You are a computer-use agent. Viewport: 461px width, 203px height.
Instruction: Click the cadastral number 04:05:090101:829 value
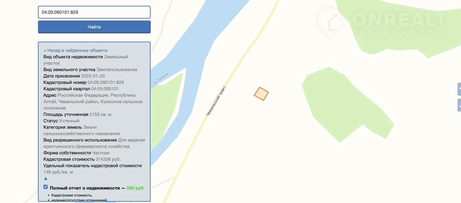106,82
